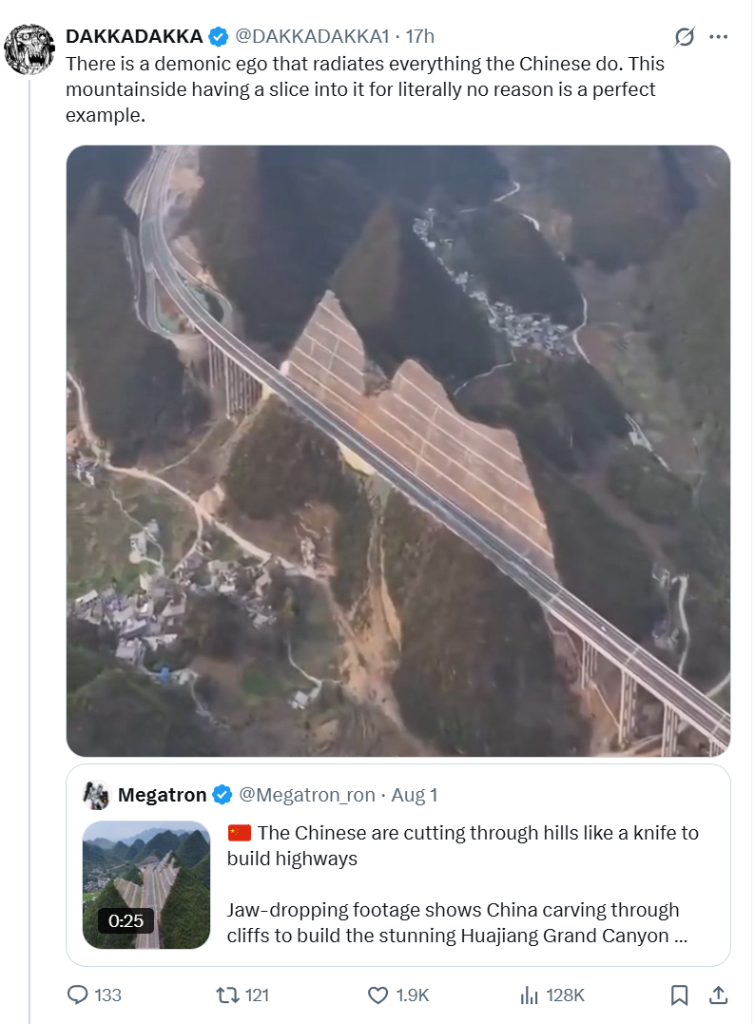Open the quoted video thumbnail labeled 0:25
The image size is (755, 1024).
tap(146, 885)
